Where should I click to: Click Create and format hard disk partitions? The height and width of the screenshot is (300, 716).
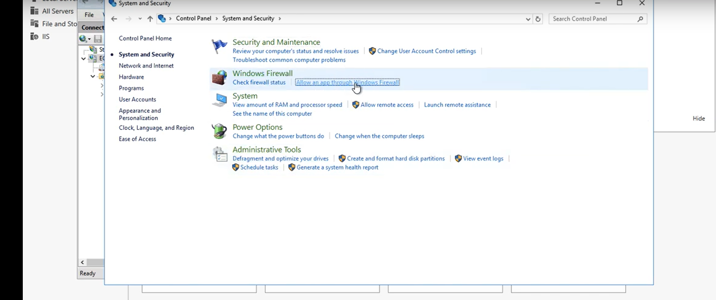tap(396, 158)
